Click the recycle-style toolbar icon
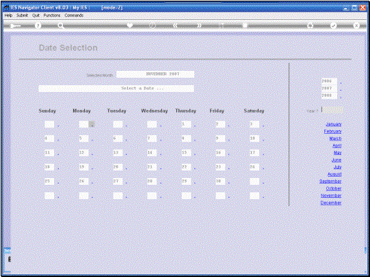The image size is (370, 277). click(x=310, y=26)
